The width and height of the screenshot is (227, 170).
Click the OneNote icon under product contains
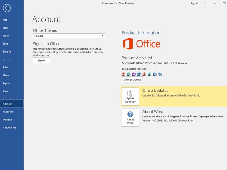134,74
